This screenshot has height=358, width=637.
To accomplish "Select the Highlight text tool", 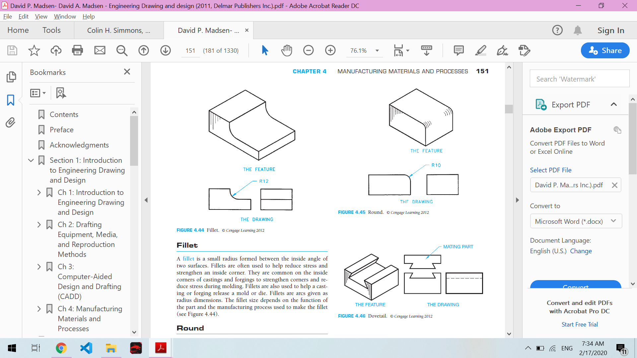I will point(480,50).
